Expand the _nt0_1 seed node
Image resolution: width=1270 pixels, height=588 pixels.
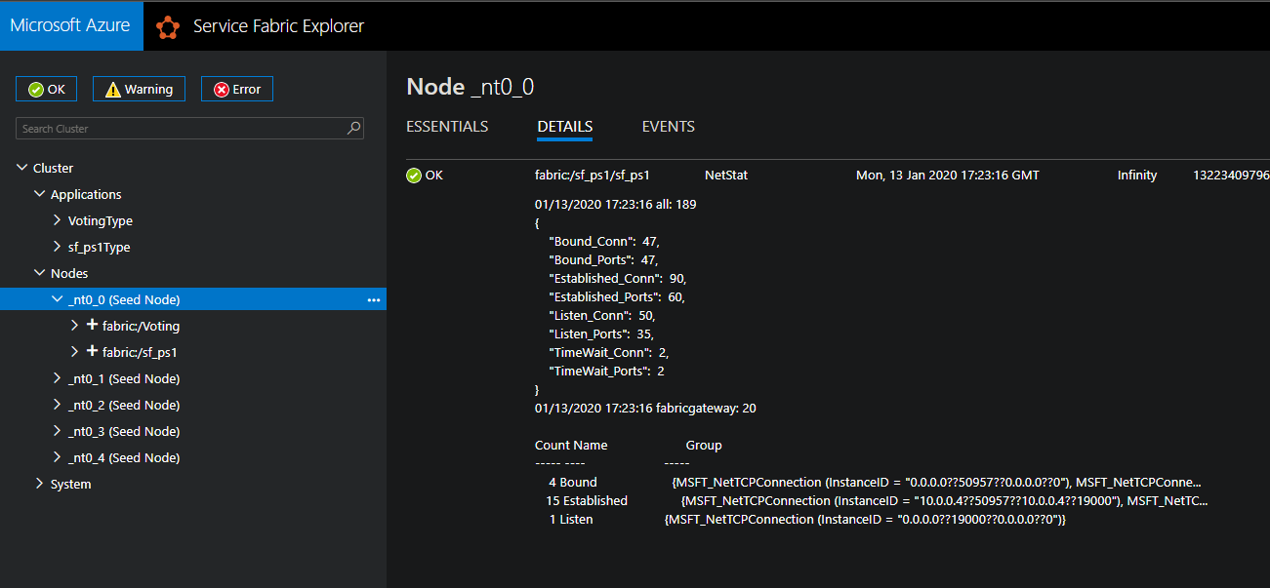(x=58, y=378)
